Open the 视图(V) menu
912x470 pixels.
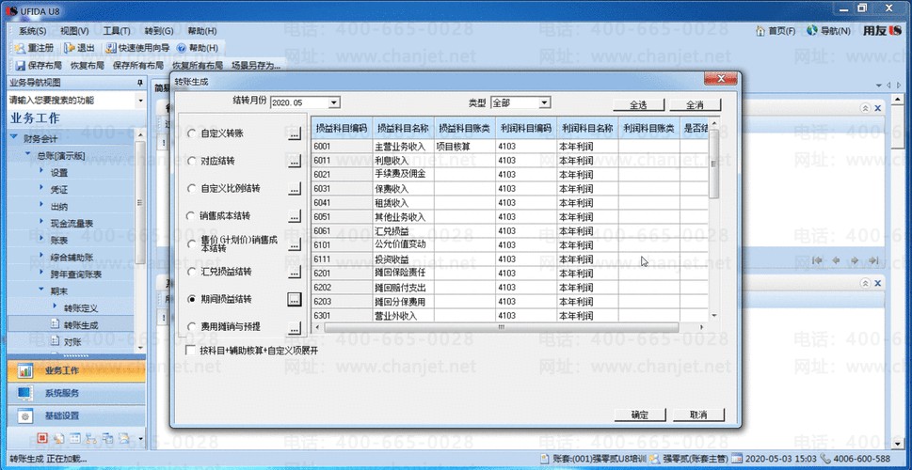coord(75,31)
